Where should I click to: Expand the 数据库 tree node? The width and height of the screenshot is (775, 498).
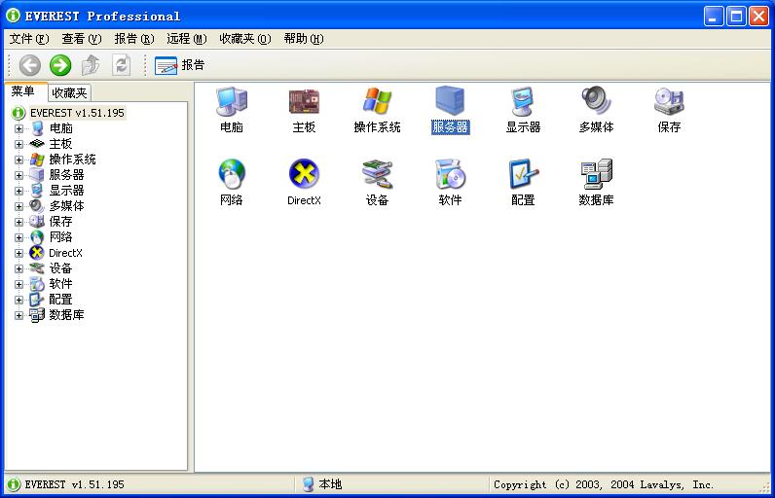pos(18,315)
